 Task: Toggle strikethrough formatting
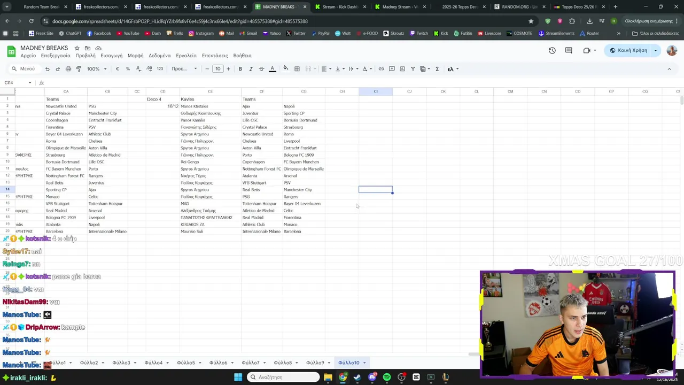coord(261,69)
